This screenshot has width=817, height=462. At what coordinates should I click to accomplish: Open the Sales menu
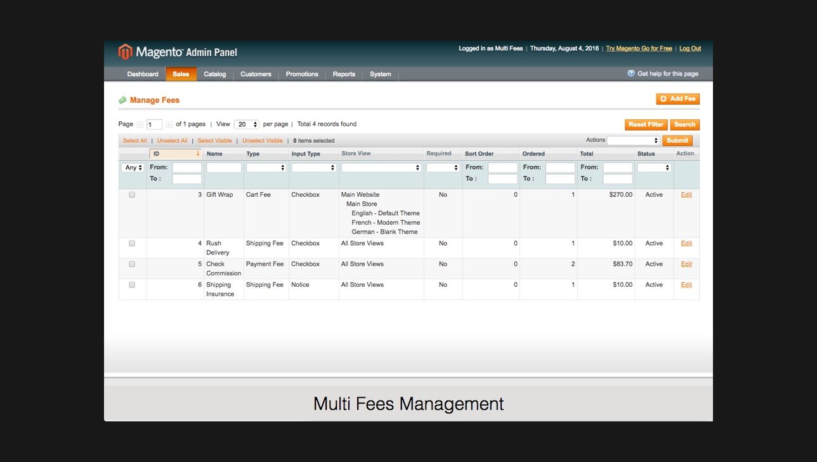(x=181, y=74)
